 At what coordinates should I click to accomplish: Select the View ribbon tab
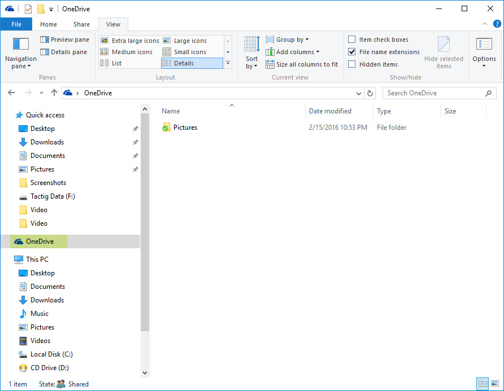pos(113,24)
